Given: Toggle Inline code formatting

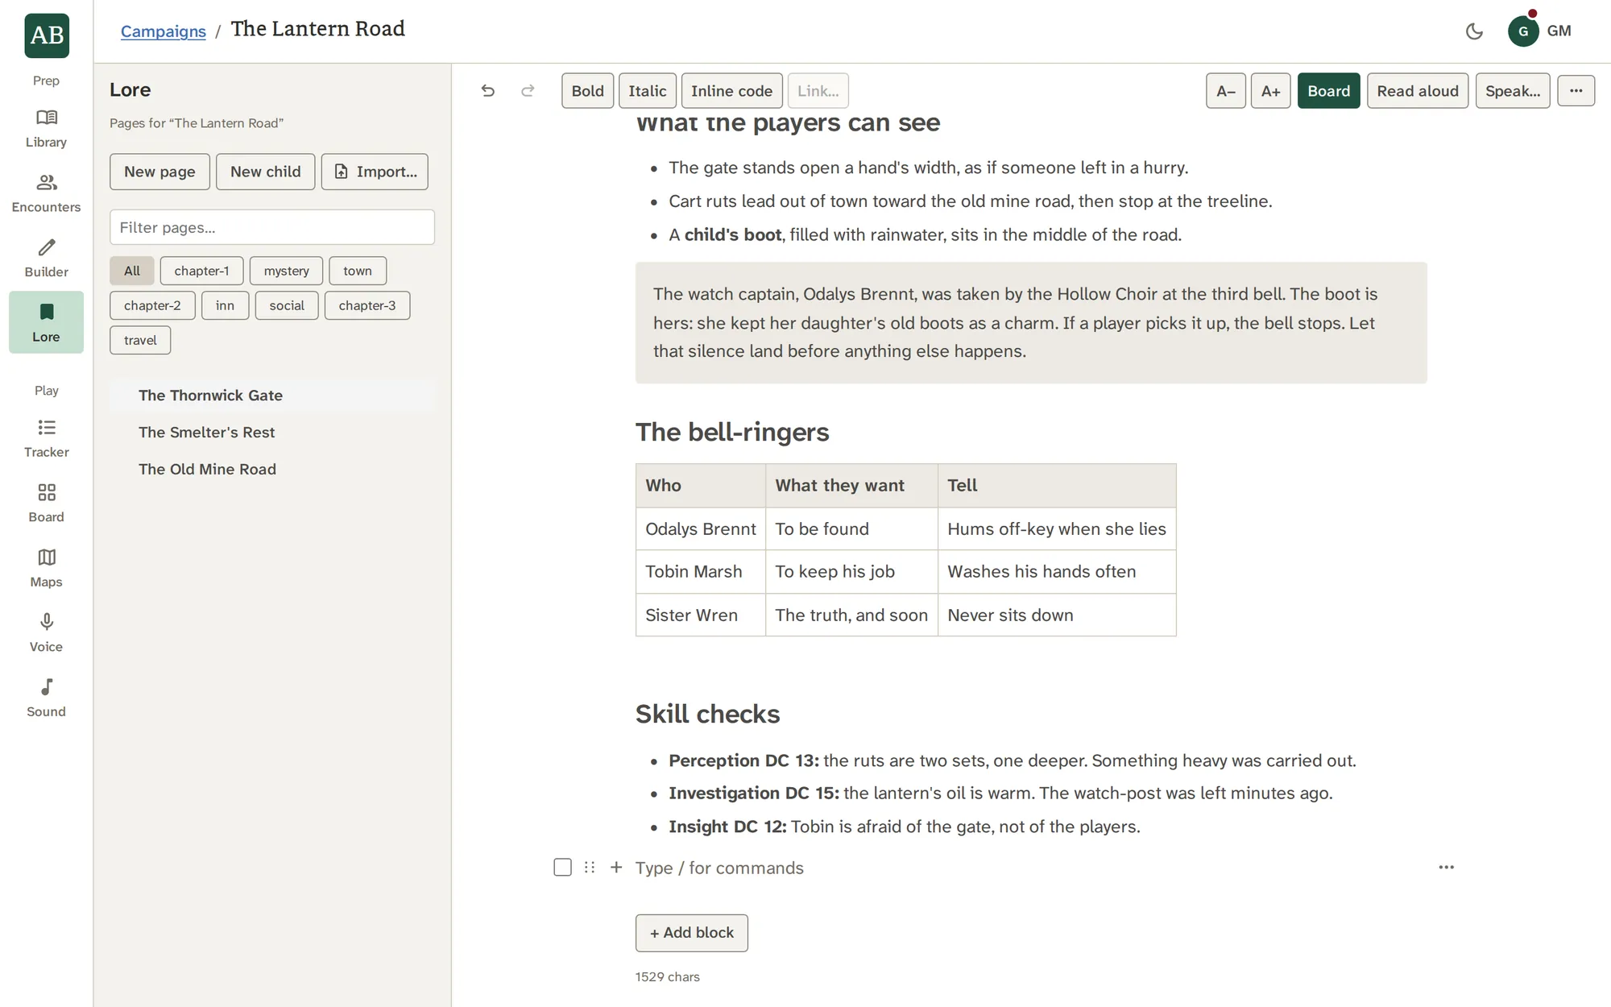Looking at the screenshot, I should (731, 91).
